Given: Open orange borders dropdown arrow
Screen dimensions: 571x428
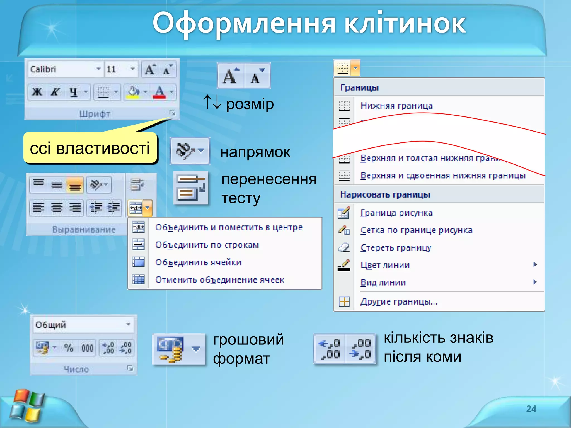Looking at the screenshot, I should click(355, 68).
